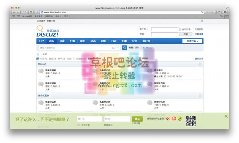Go back with Safari's back arrow
Viewport: 239px width, 143px height.
(x=14, y=12)
